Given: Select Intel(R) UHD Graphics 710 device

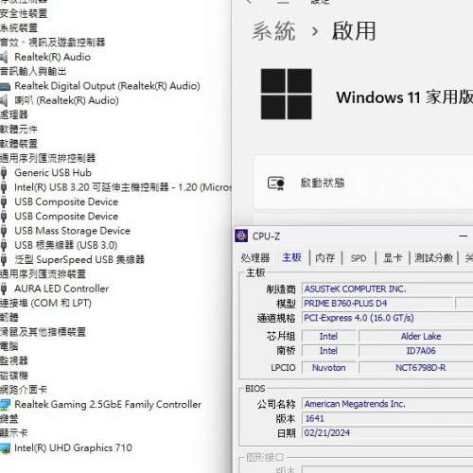Looking at the screenshot, I should (73, 448).
